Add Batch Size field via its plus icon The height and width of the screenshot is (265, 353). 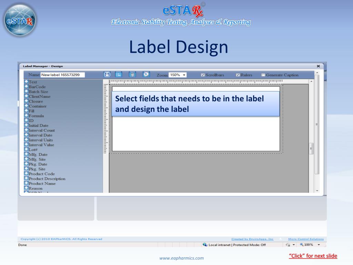pyautogui.click(x=26, y=91)
